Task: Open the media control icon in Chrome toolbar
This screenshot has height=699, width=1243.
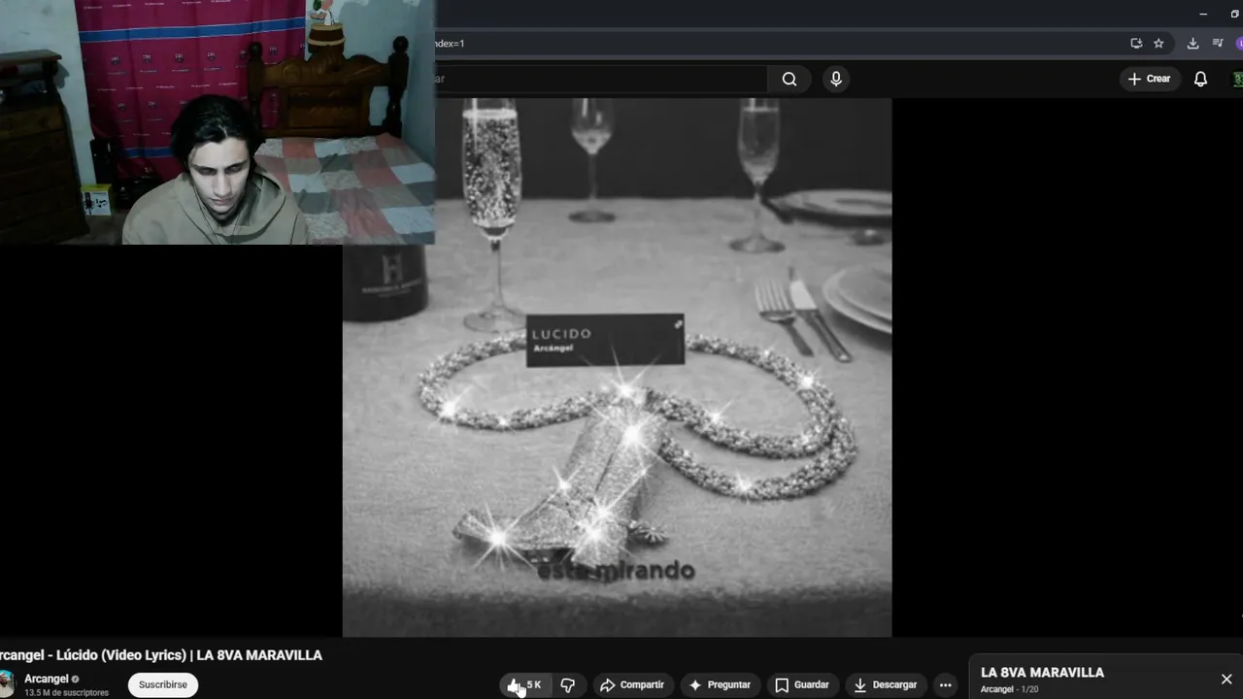Action: coord(1218,44)
